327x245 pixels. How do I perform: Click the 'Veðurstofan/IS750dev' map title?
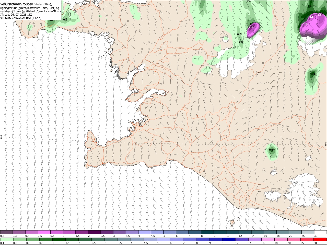pos(17,4)
